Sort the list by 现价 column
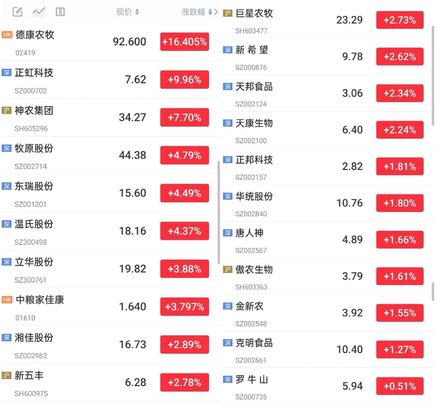Screen dimensions: 437x407 127,12
